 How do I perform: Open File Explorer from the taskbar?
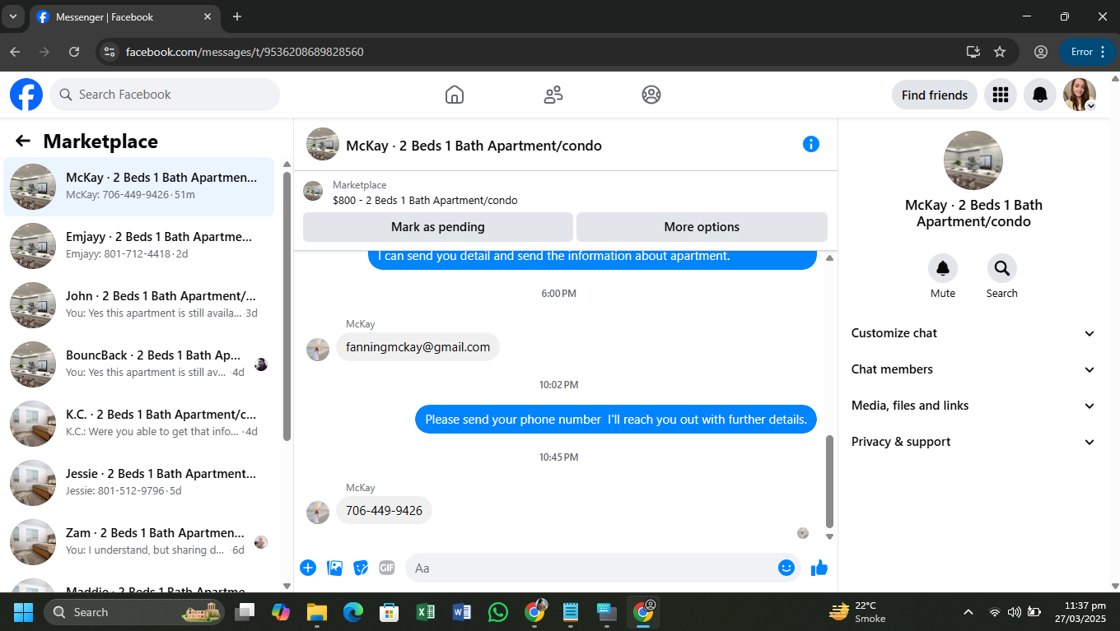point(317,612)
